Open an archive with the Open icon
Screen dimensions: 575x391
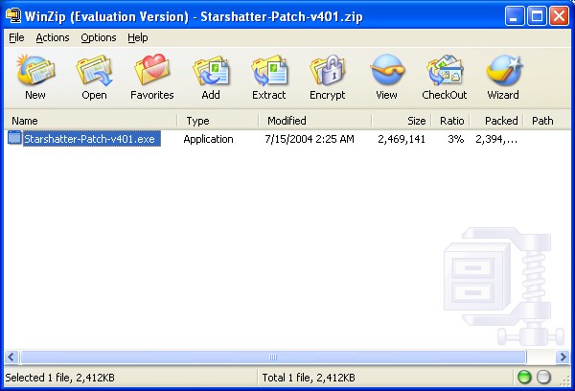pos(94,70)
